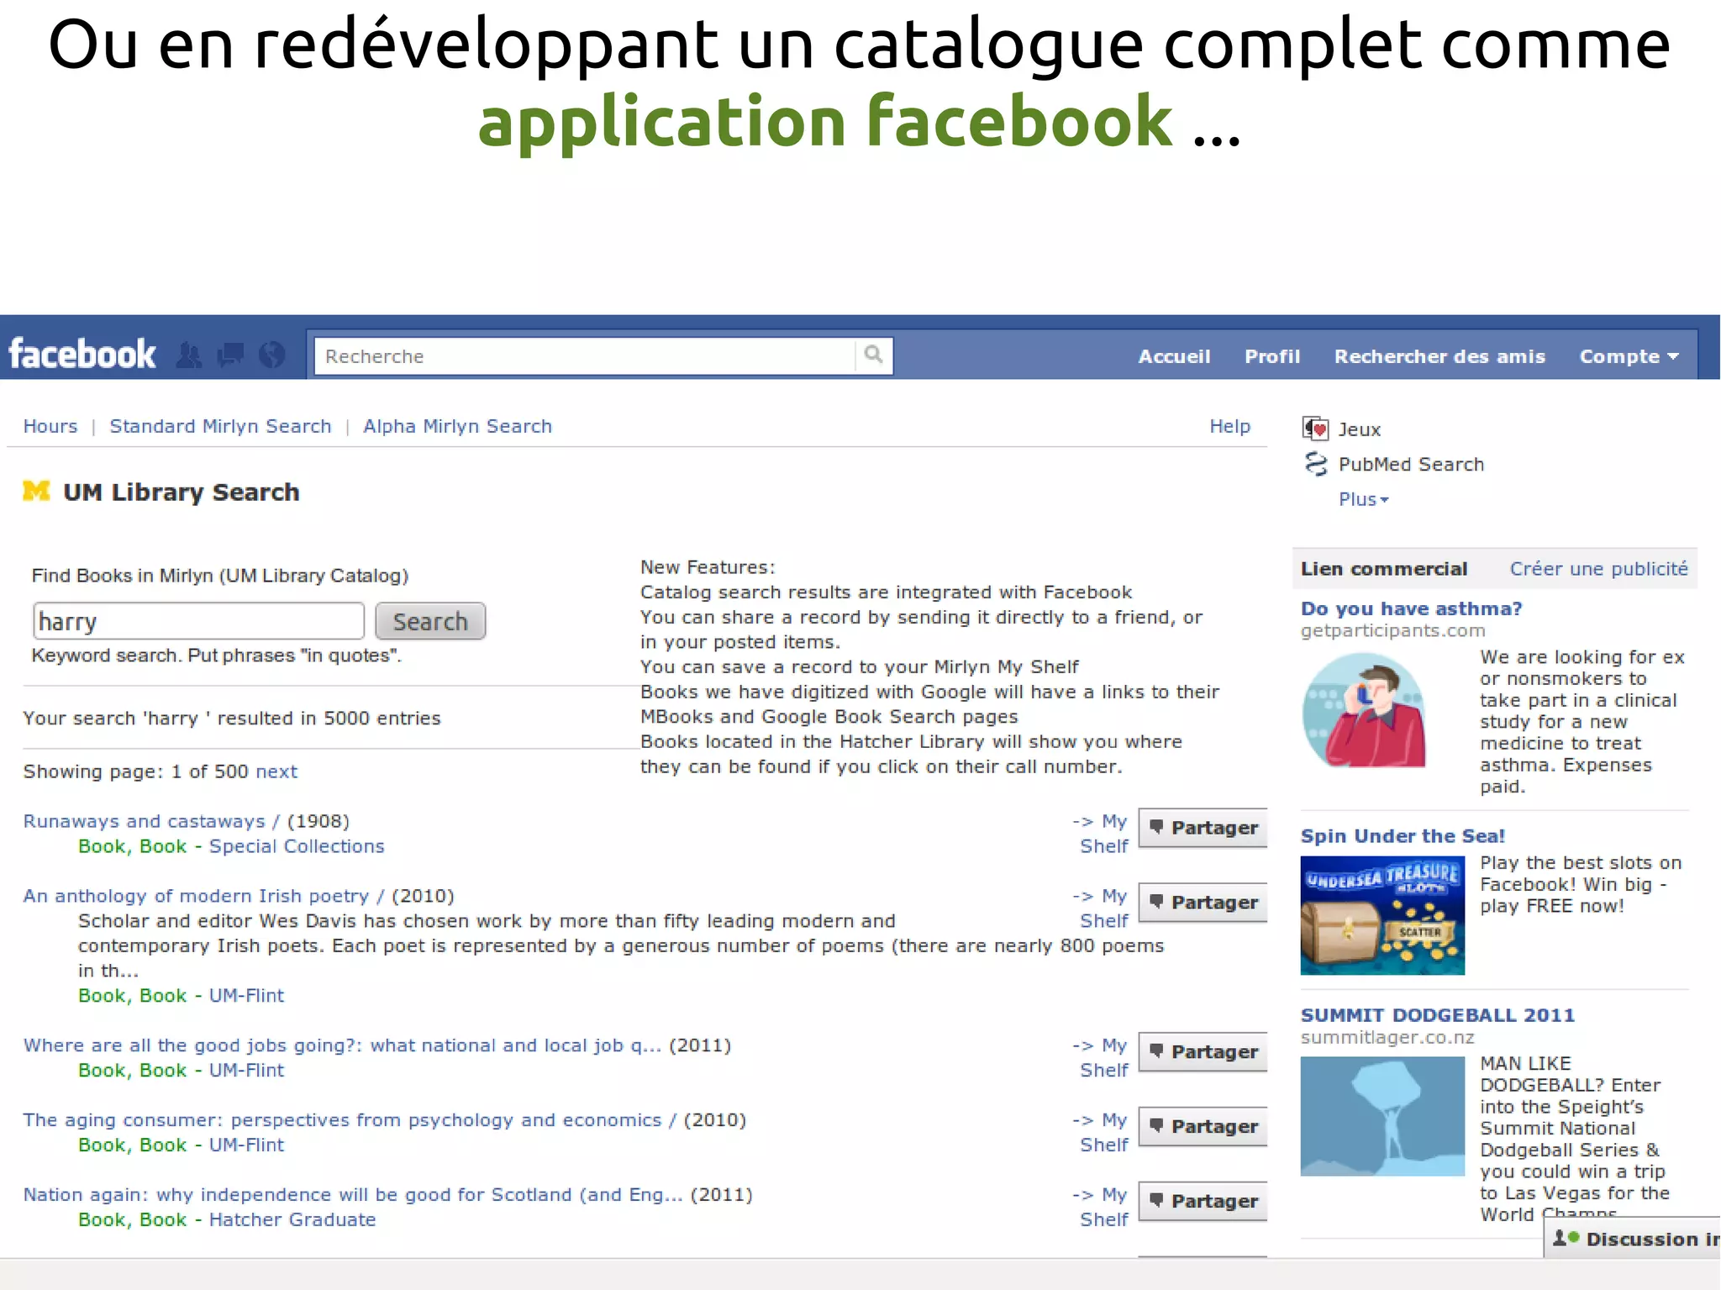Open the PubMed Search sidebar link
Image resolution: width=1721 pixels, height=1290 pixels.
tap(1411, 465)
